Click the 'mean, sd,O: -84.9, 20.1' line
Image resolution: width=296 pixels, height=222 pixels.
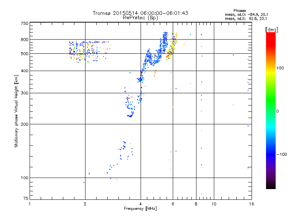tap(246, 15)
